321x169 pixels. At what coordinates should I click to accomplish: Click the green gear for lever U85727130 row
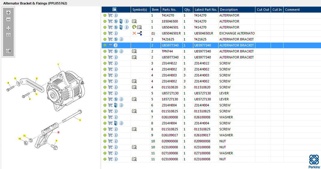(105, 93)
